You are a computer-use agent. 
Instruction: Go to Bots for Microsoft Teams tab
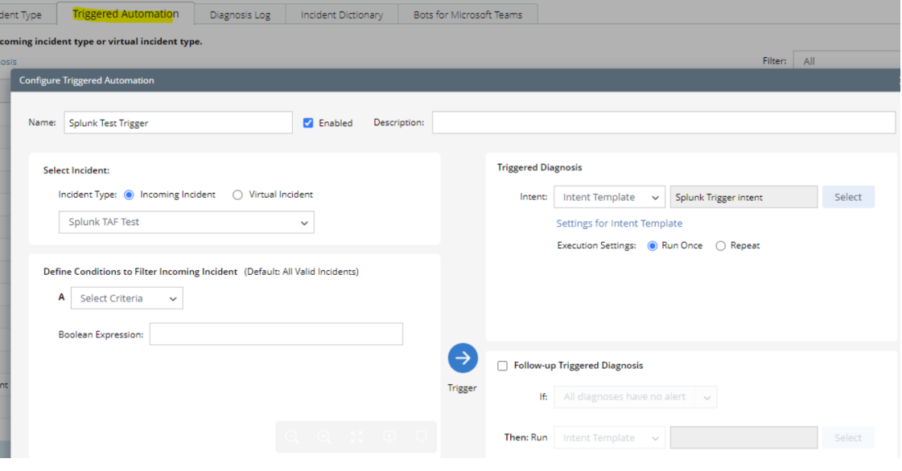click(467, 14)
